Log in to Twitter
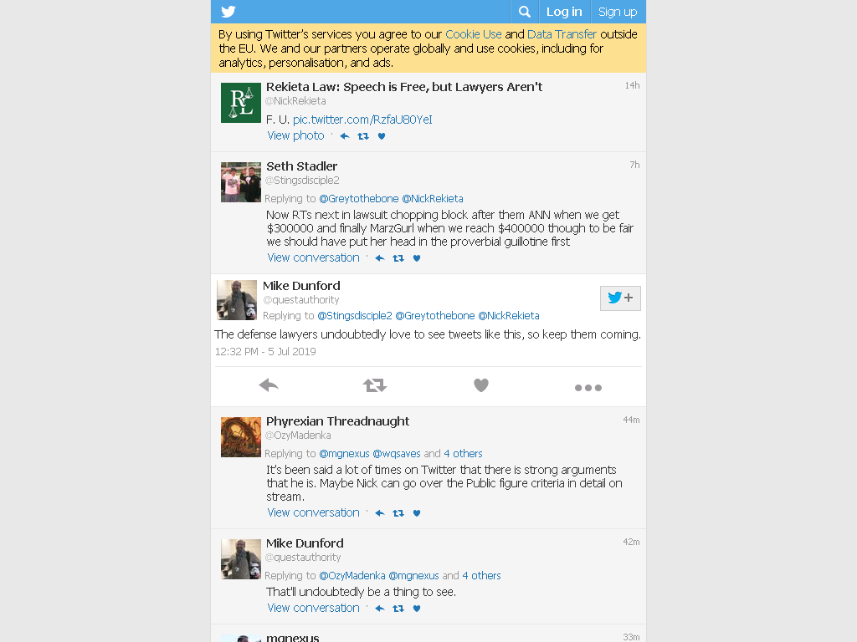Screen dimensions: 857x642 pyautogui.click(x=564, y=12)
